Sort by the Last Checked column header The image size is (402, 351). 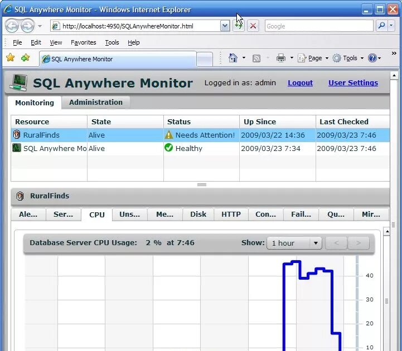coord(353,121)
